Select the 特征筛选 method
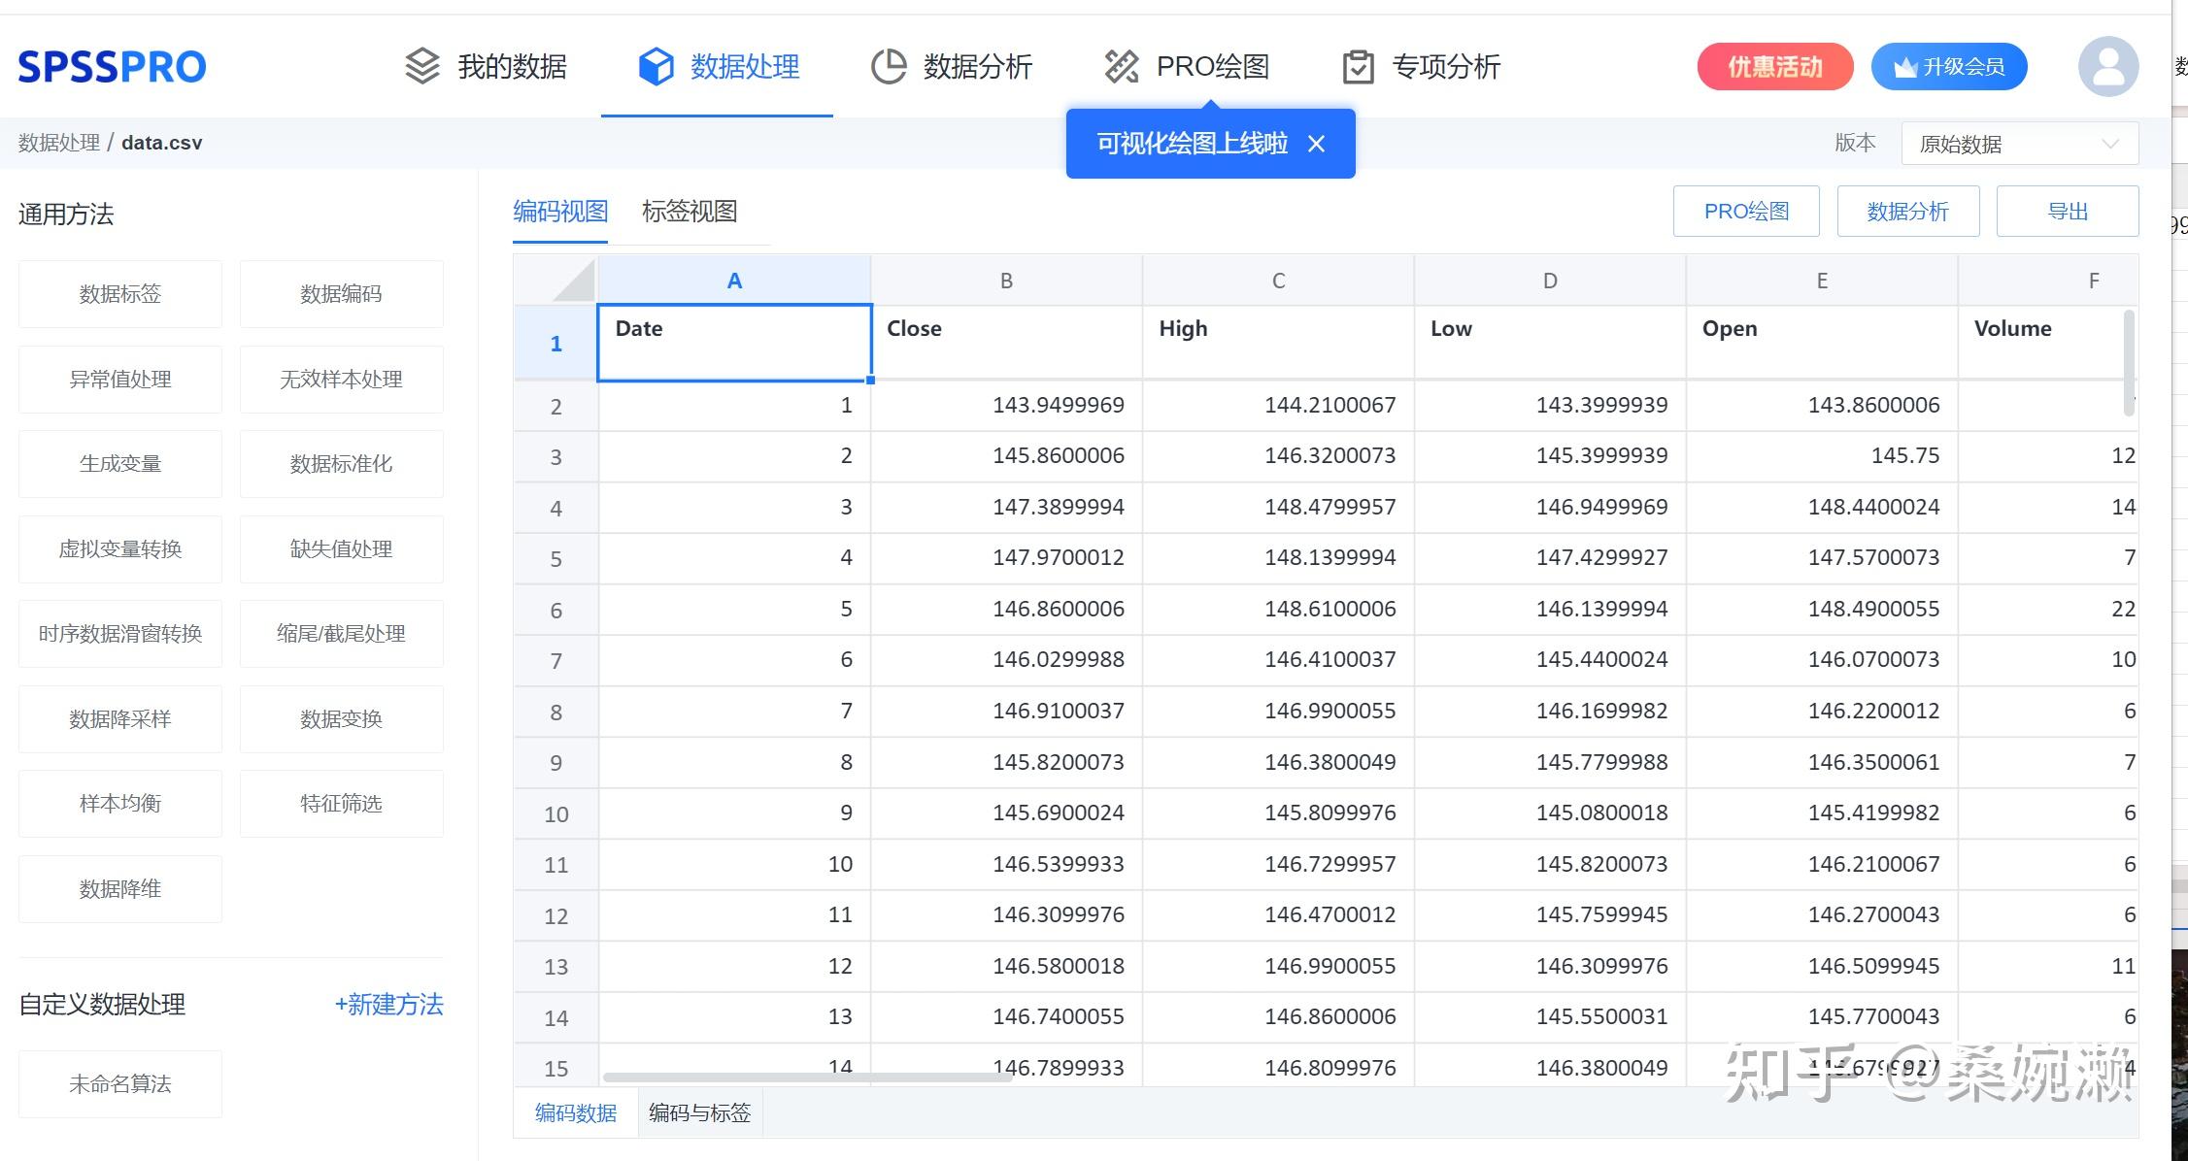2188x1161 pixels. point(341,804)
